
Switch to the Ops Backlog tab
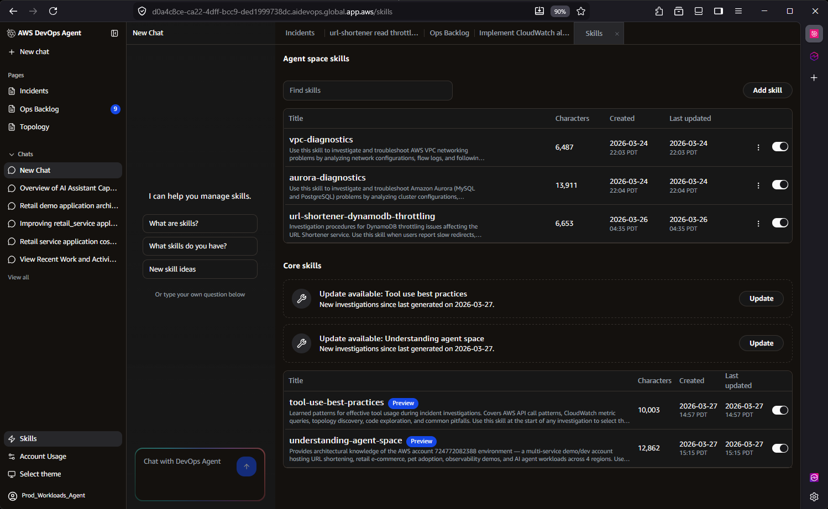click(449, 33)
